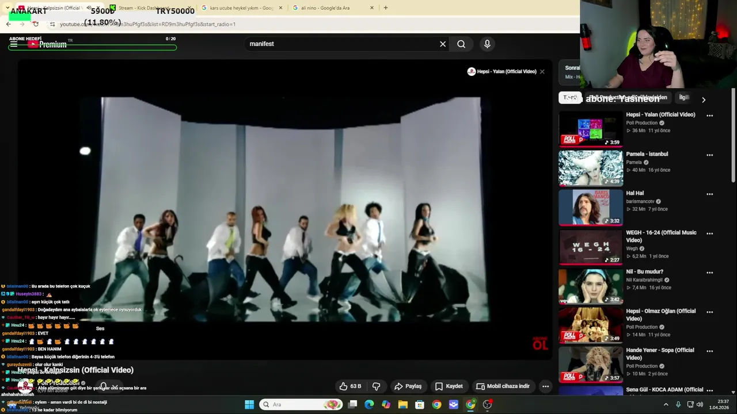
Task: Open Hande Yener - Sopa video title
Action: [x=660, y=354]
